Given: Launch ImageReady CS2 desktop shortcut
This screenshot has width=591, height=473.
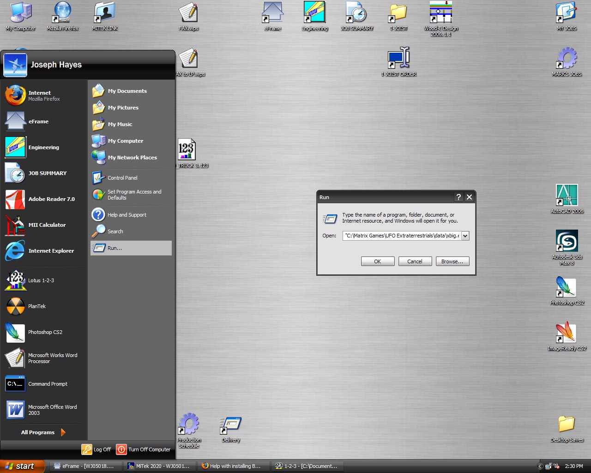Looking at the screenshot, I should coord(567,336).
